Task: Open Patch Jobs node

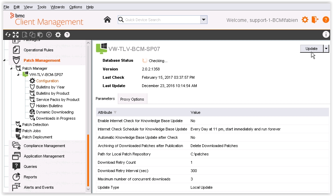Action: [31, 131]
